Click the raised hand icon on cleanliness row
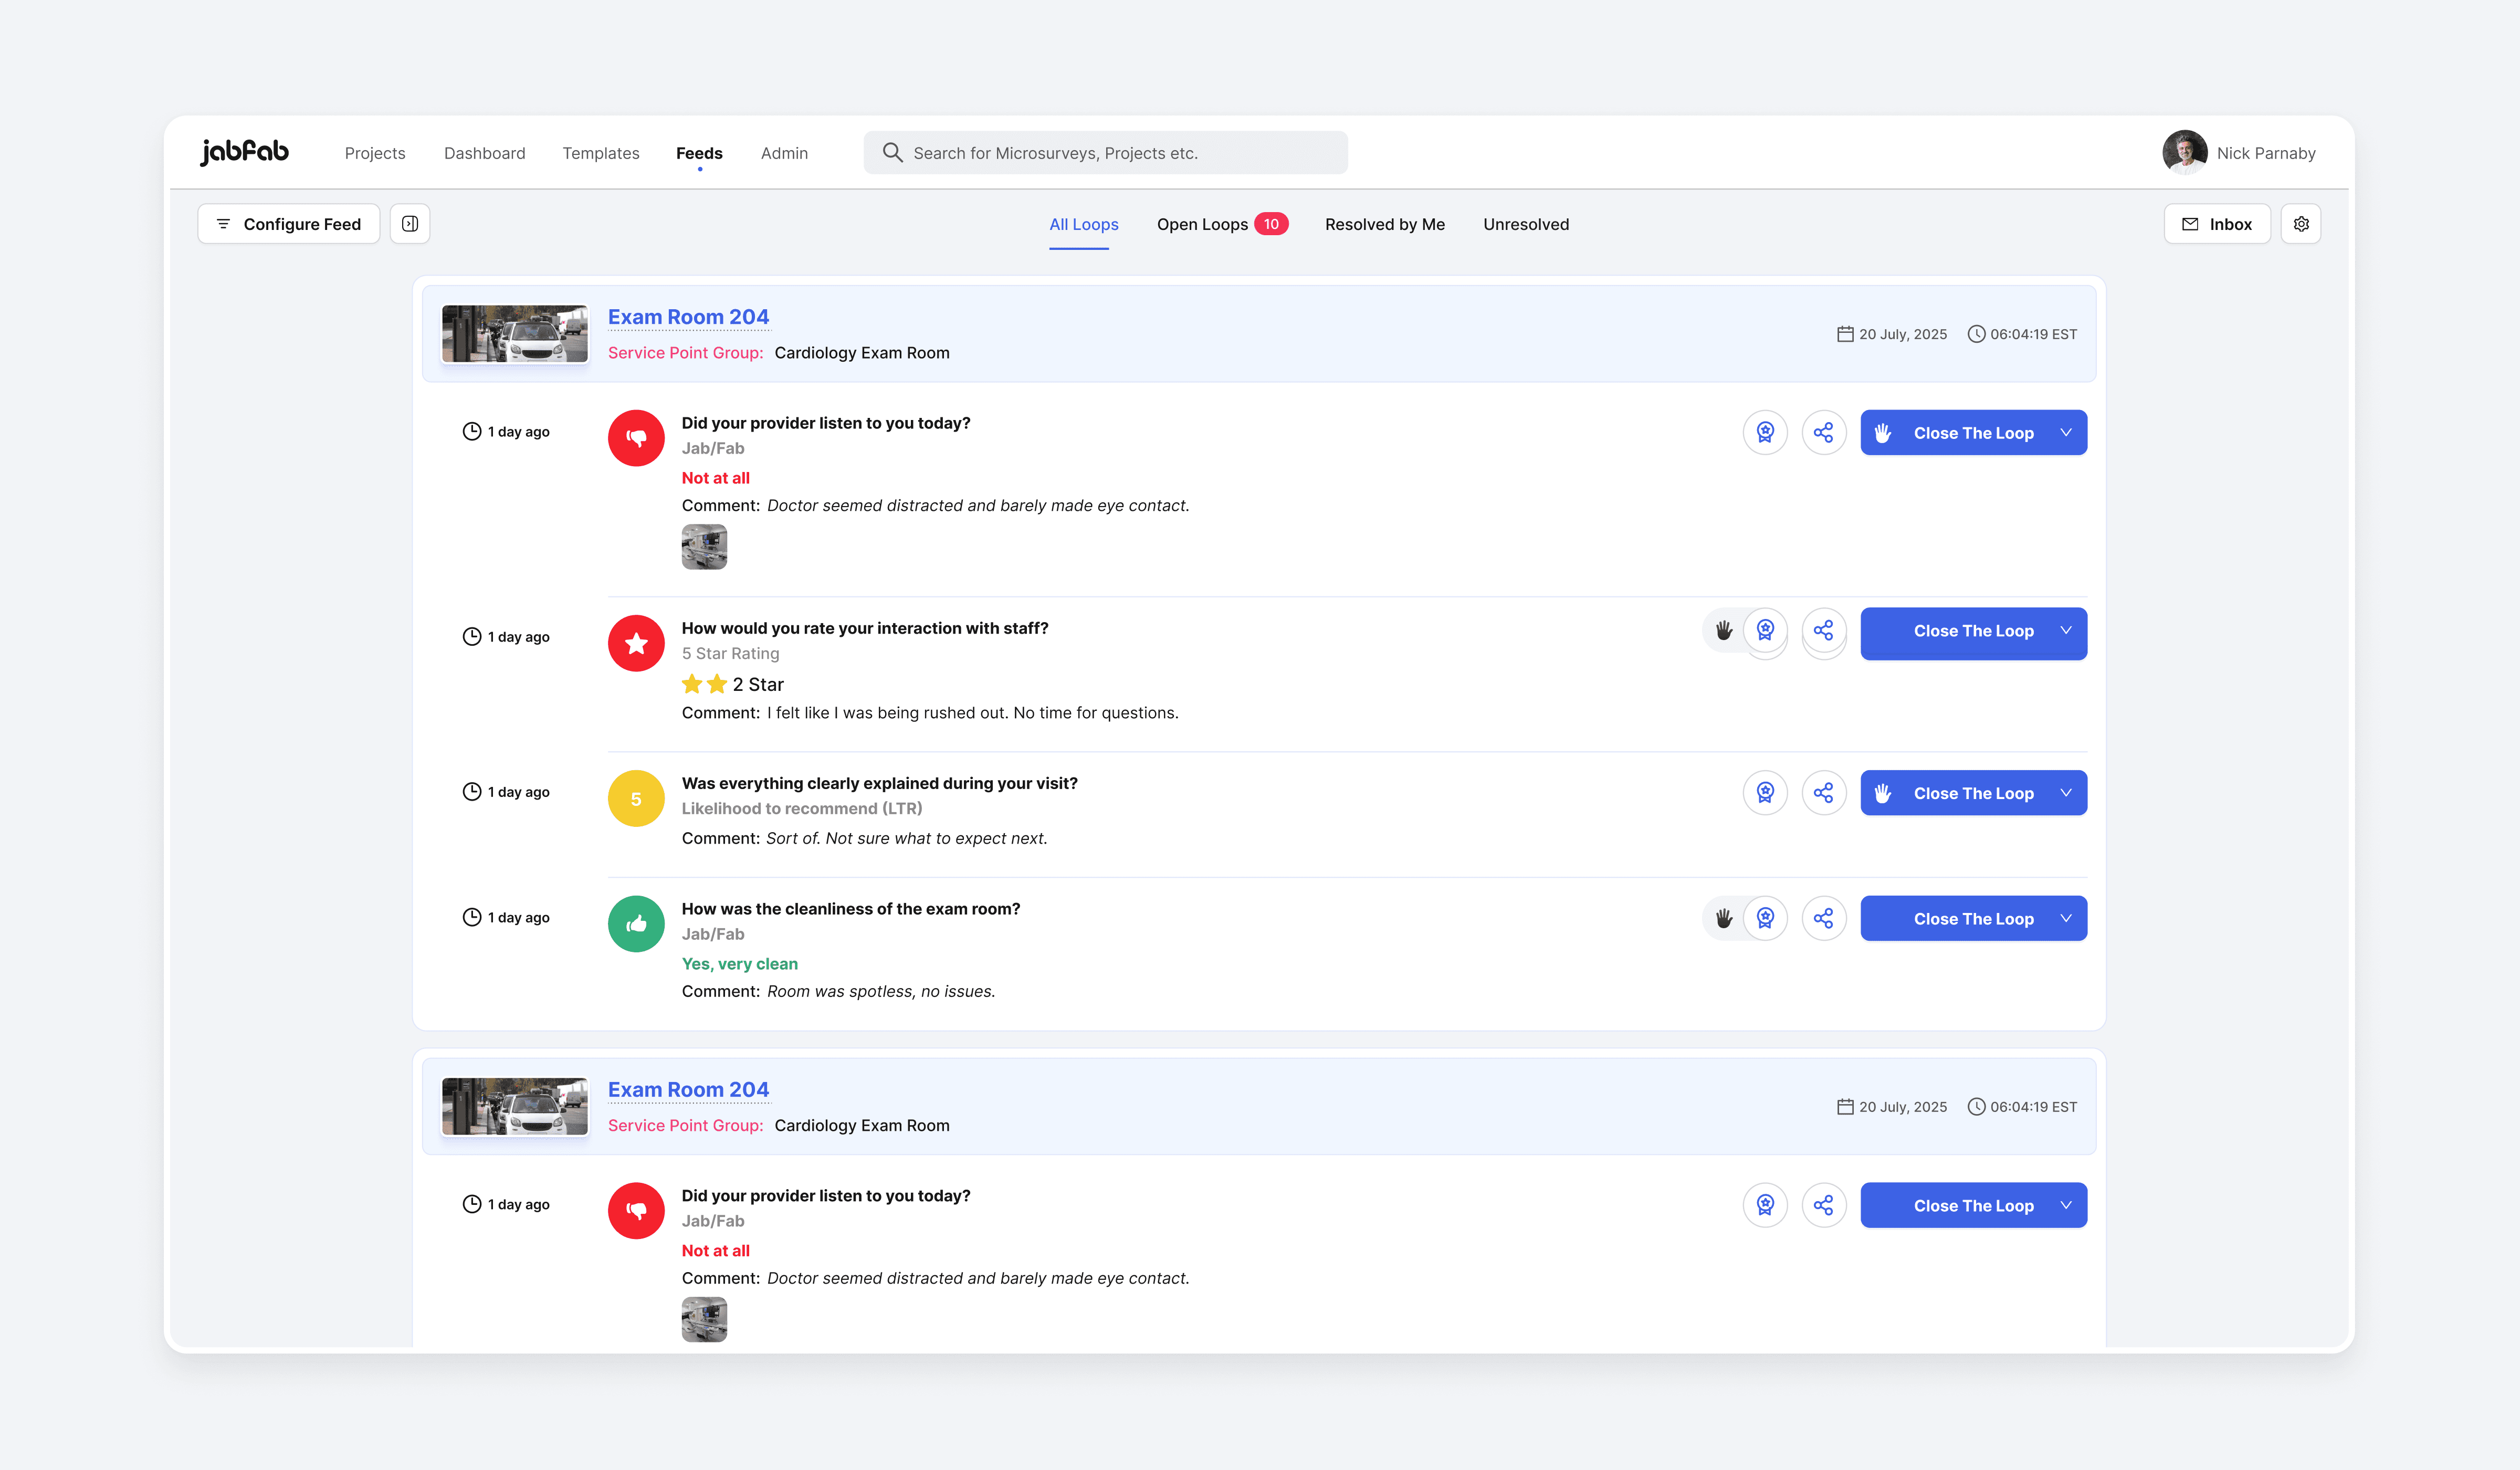This screenshot has height=1470, width=2520. (x=1724, y=918)
